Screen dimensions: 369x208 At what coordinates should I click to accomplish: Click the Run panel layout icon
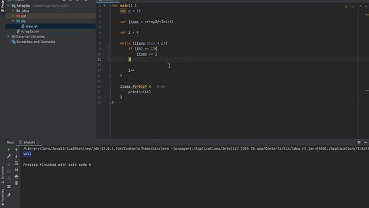click(9, 187)
